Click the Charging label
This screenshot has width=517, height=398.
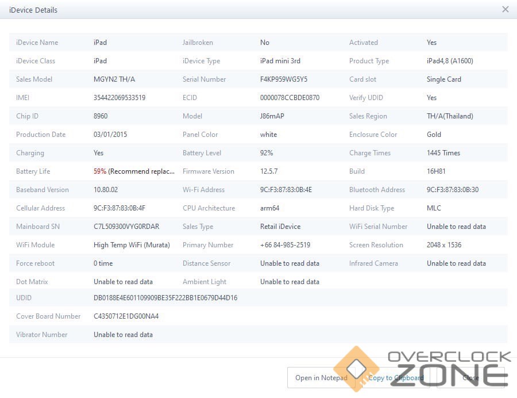coord(30,153)
